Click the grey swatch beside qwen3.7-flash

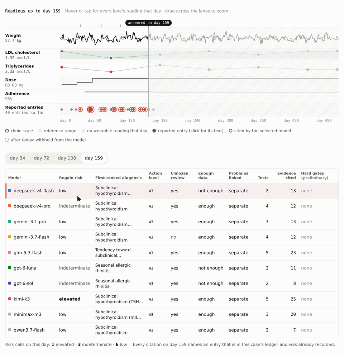pos(10,330)
